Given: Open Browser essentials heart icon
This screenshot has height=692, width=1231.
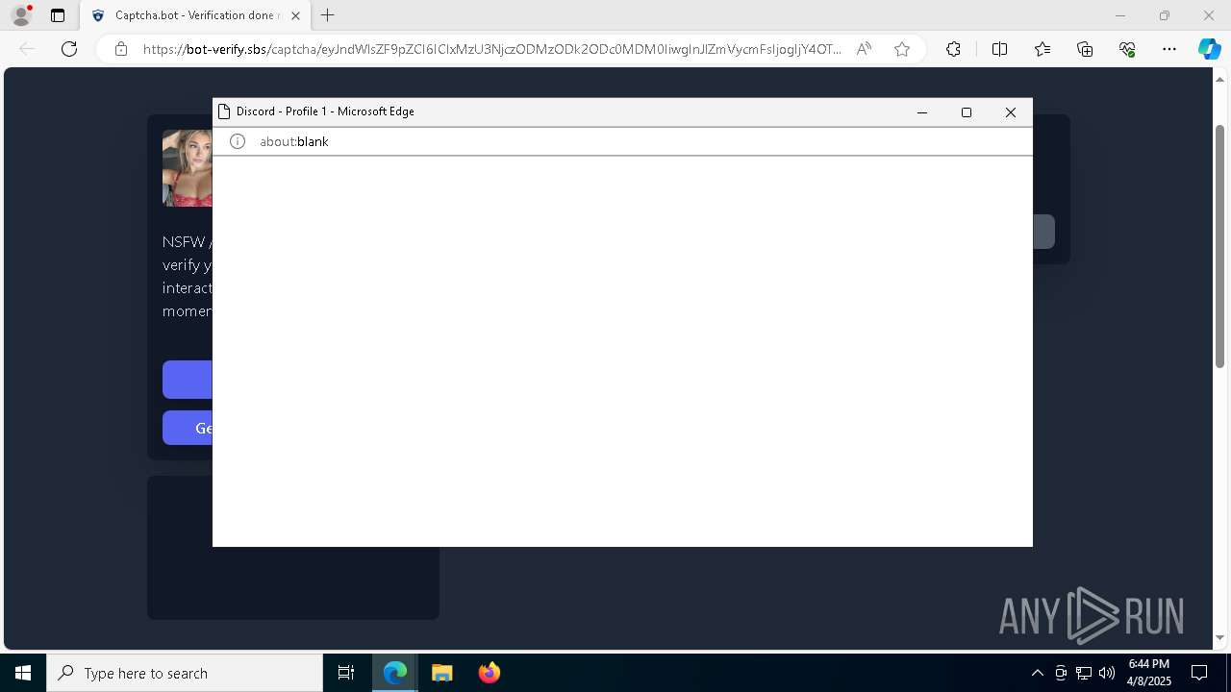Looking at the screenshot, I should [x=1127, y=49].
